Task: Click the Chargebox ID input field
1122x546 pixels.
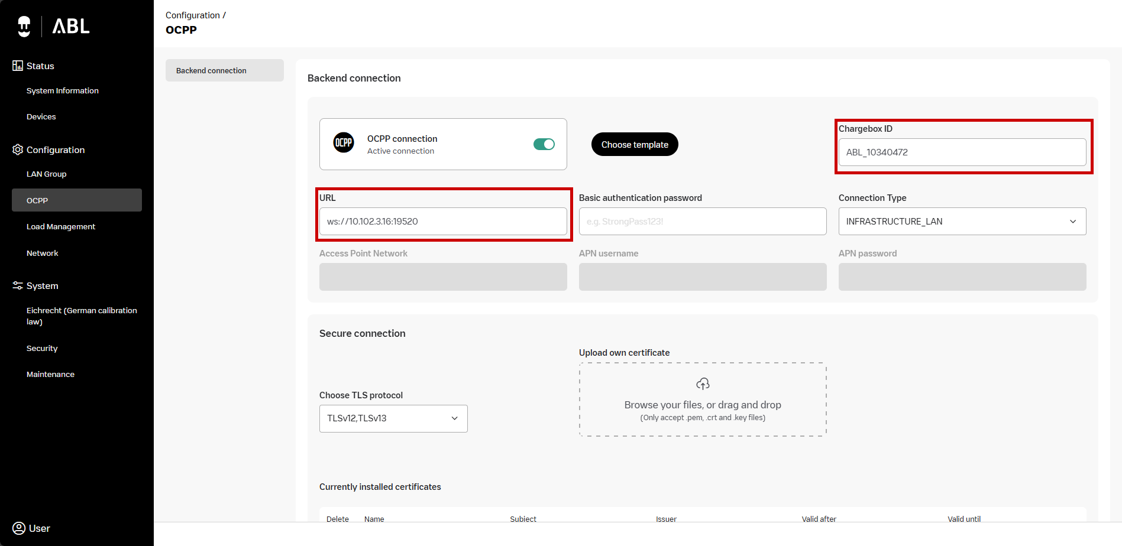Action: [x=962, y=152]
